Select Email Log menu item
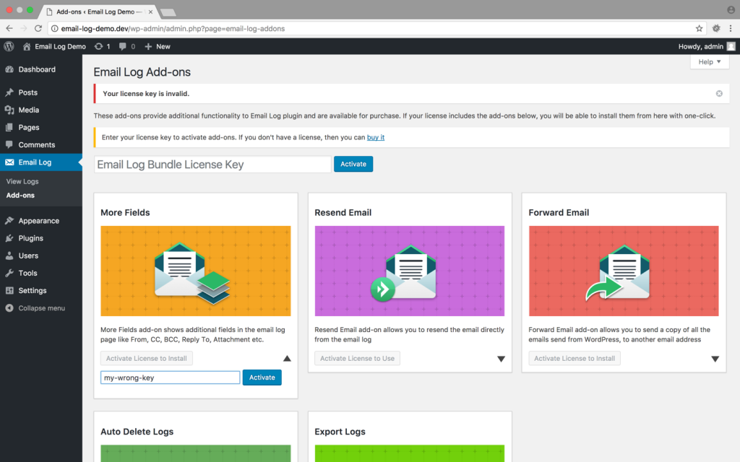This screenshot has width=740, height=462. click(x=41, y=162)
